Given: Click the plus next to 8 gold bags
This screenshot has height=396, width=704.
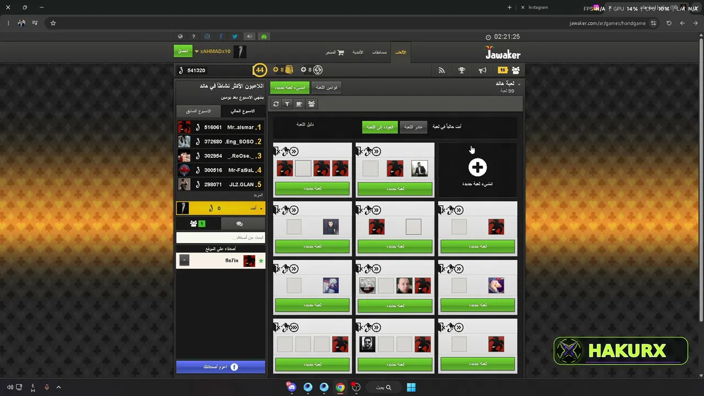Looking at the screenshot, I should pyautogui.click(x=276, y=70).
